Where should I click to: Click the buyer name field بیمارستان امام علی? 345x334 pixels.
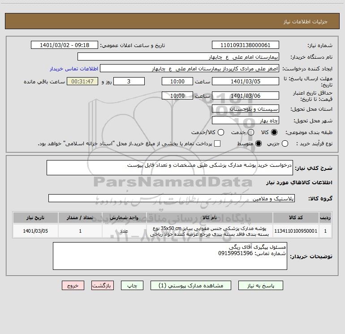[178, 56]
